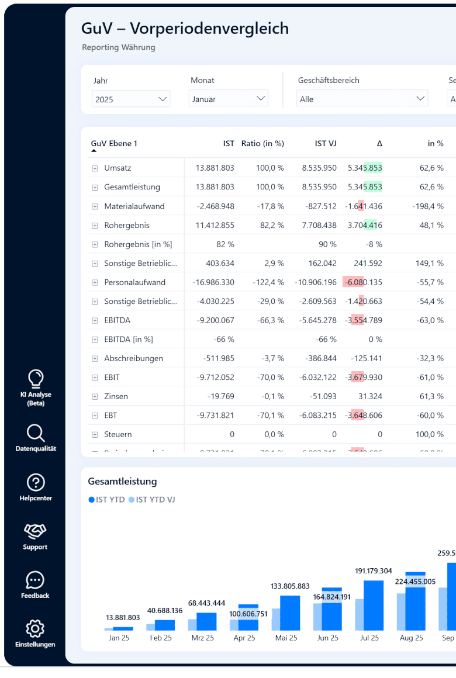456x678 pixels.
Task: Open KI Analyse (Beta) lightbulb icon
Action: [x=36, y=378]
